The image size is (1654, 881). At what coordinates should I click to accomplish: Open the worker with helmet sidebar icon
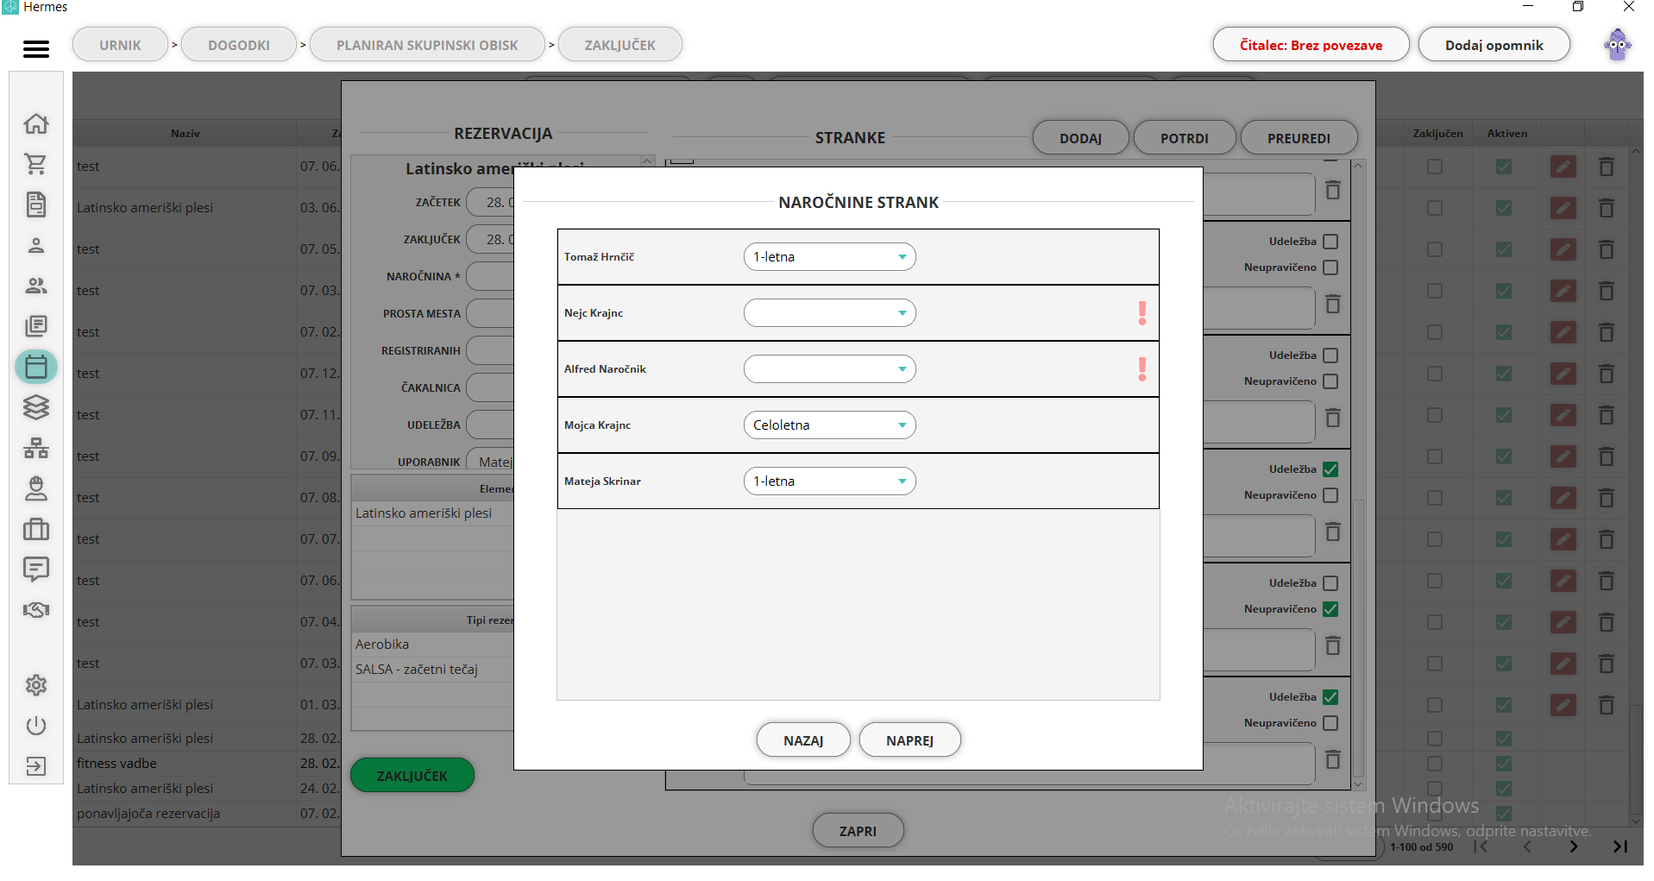(x=35, y=488)
